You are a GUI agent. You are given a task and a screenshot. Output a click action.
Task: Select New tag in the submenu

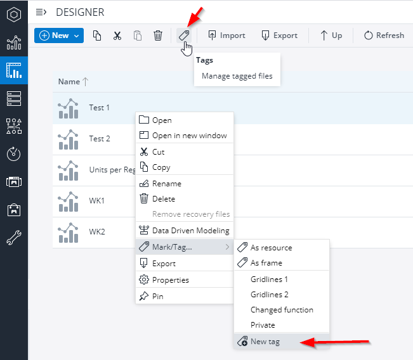pos(282,342)
